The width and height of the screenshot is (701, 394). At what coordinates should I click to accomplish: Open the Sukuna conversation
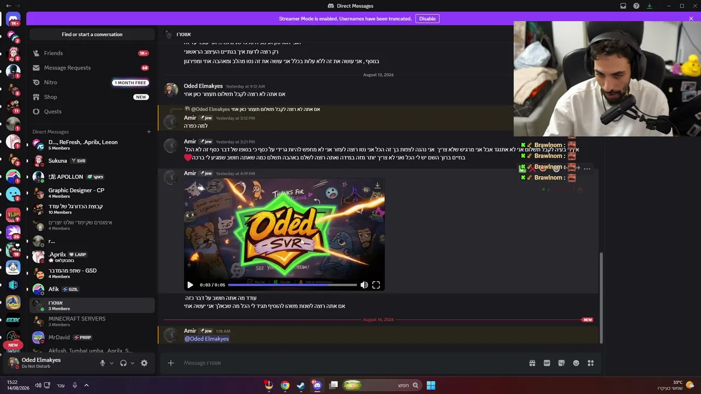(91, 161)
